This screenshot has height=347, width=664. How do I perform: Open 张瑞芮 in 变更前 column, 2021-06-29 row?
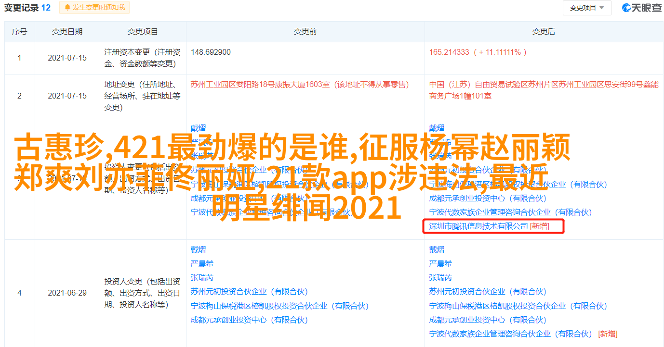click(202, 277)
